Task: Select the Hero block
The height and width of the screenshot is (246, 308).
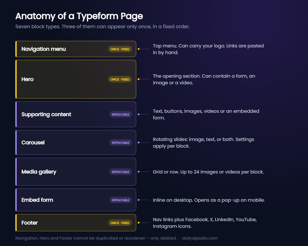Action: [x=76, y=79]
